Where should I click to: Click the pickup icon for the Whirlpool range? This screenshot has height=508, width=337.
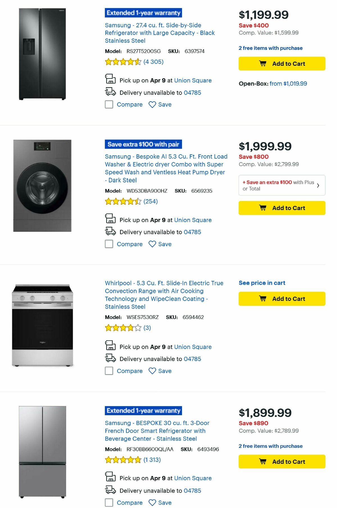(111, 346)
